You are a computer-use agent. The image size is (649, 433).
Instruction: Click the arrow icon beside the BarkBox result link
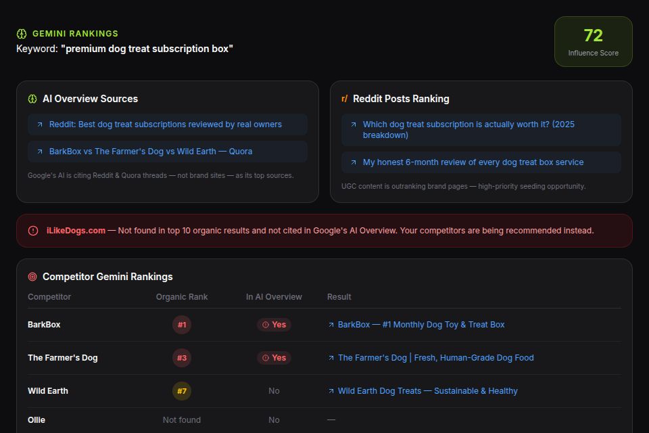331,325
